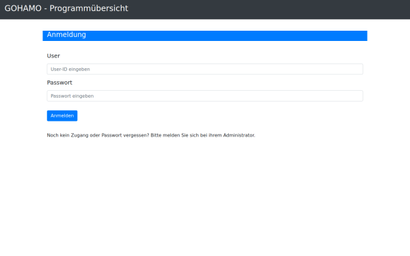This screenshot has width=410, height=256.
Task: Click the Passwort field label
Action: pyautogui.click(x=59, y=83)
